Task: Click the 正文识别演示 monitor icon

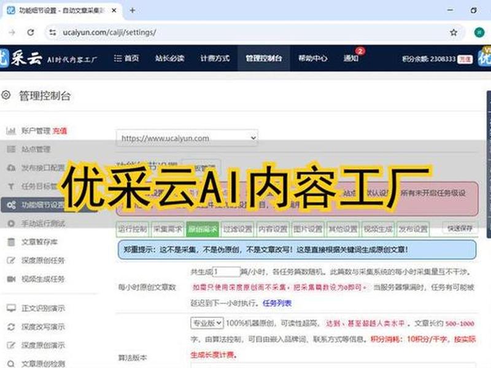Action: 11,309
